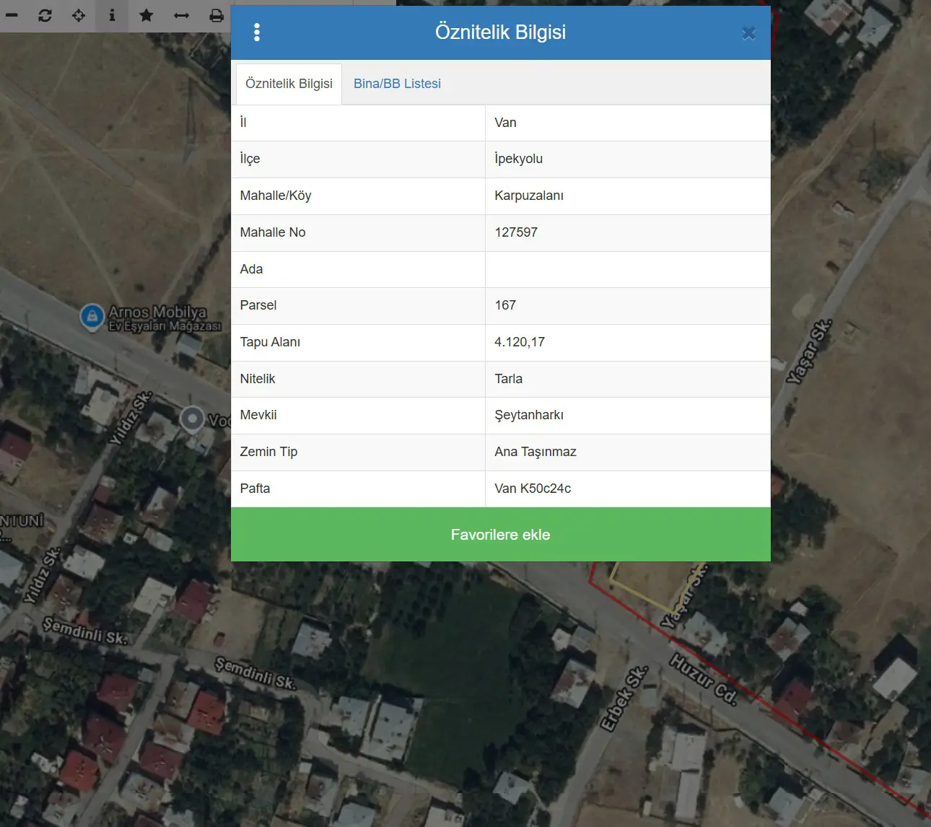Screen dimensions: 931x827
Task: Click the zoom out minus icon
Action: (x=11, y=15)
